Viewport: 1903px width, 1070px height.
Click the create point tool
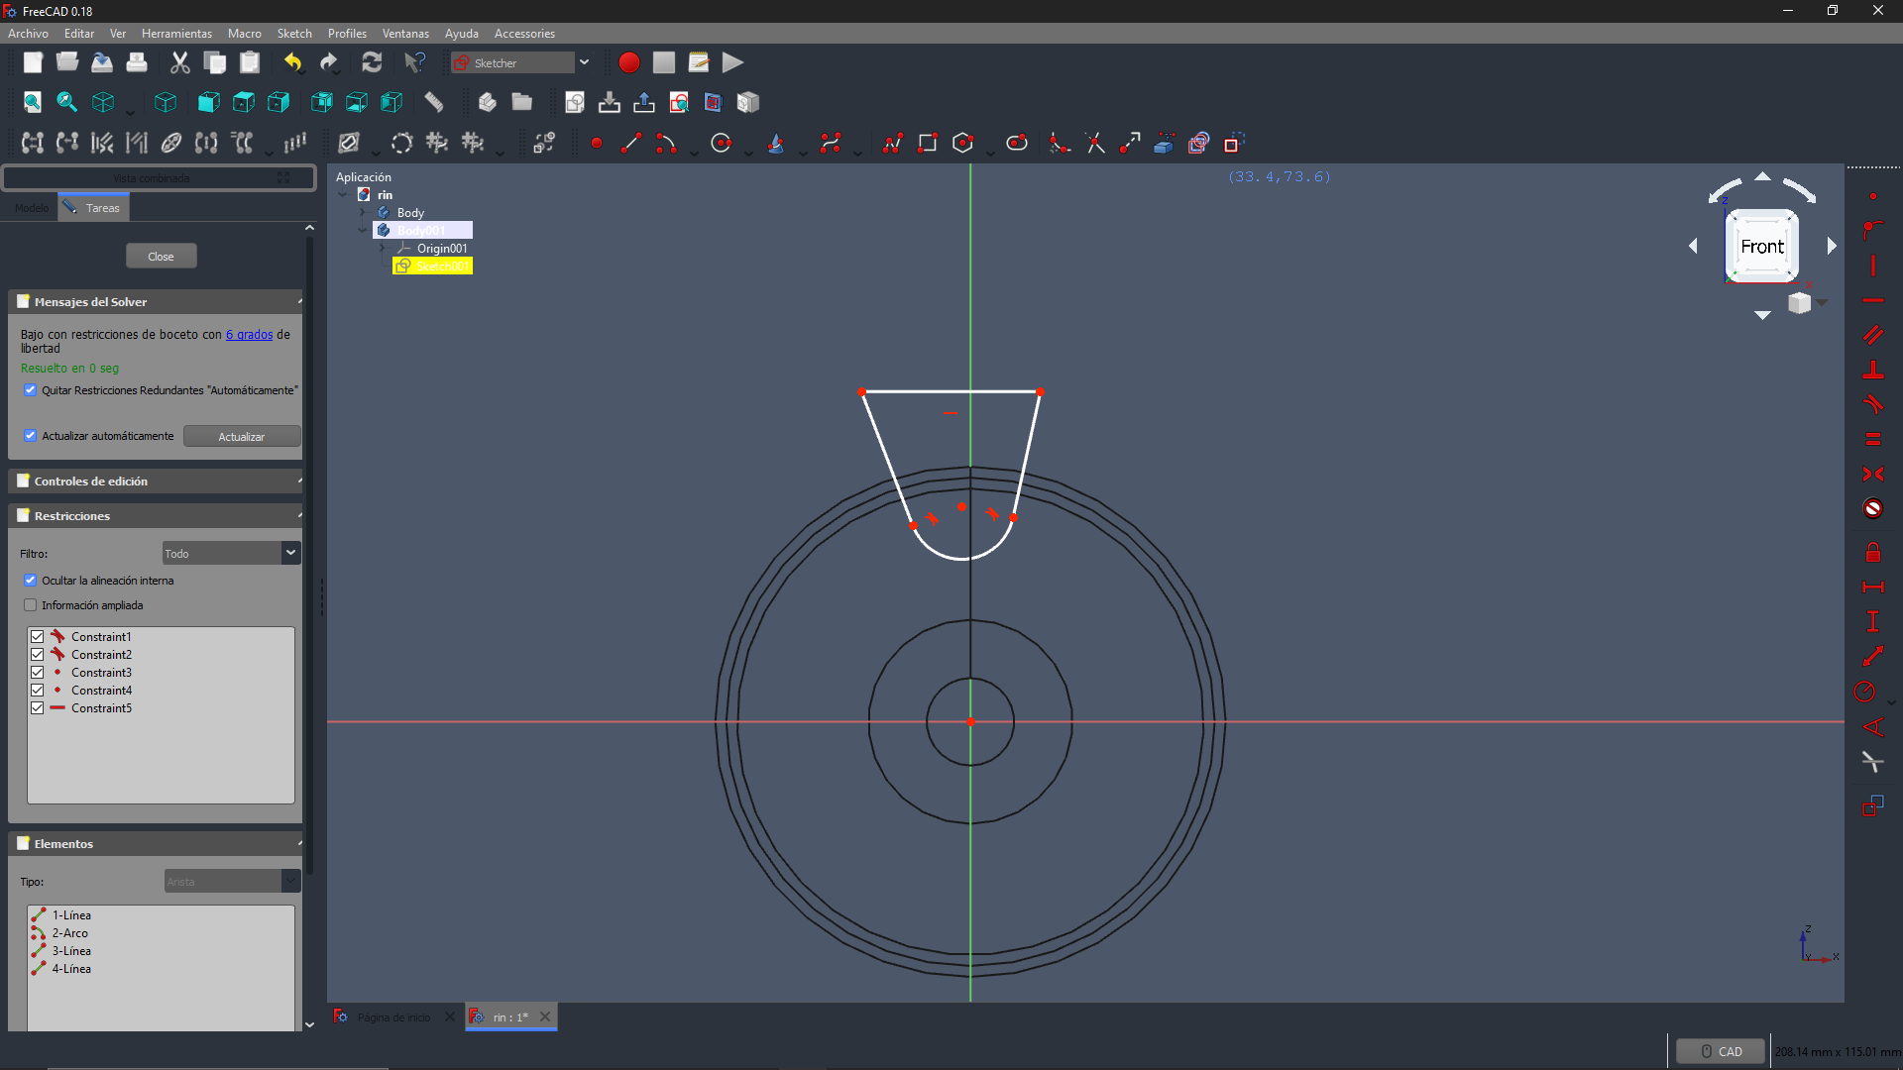click(x=597, y=143)
